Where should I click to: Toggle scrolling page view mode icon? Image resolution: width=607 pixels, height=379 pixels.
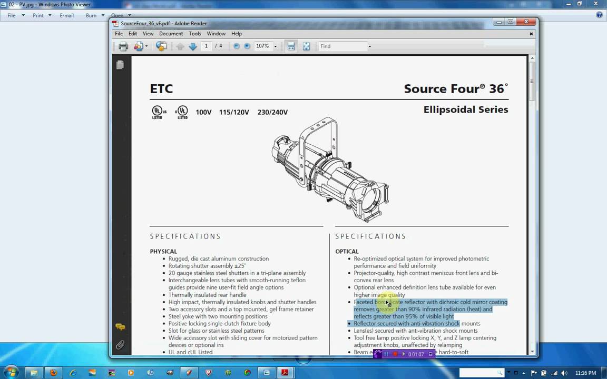coord(291,46)
